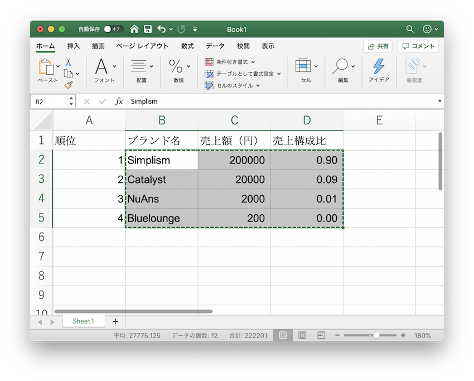474x381 pixels.
Task: Click the コメント button
Action: tap(418, 46)
